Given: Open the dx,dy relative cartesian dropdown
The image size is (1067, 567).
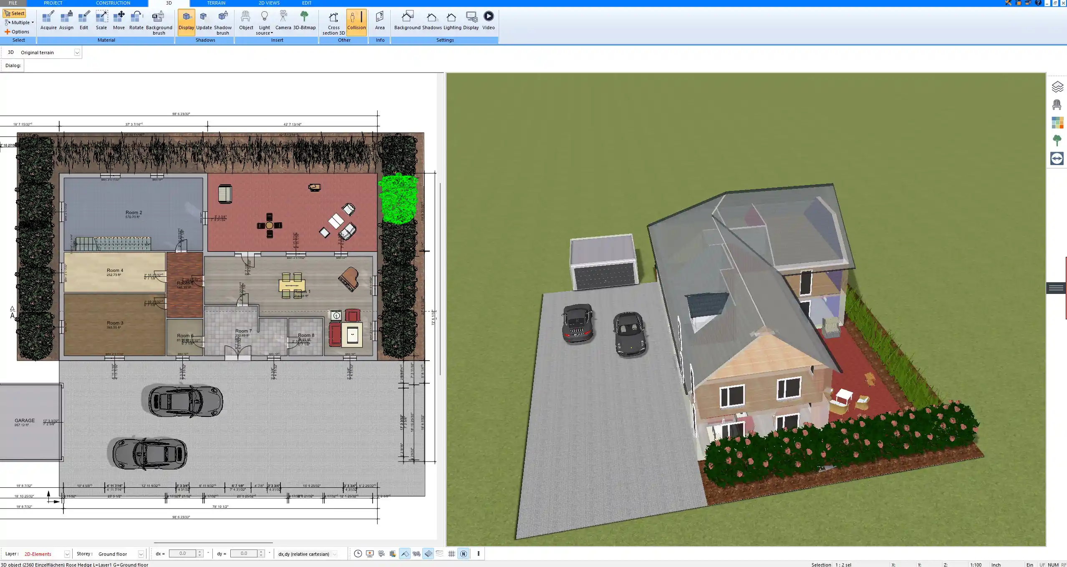Looking at the screenshot, I should pos(335,554).
